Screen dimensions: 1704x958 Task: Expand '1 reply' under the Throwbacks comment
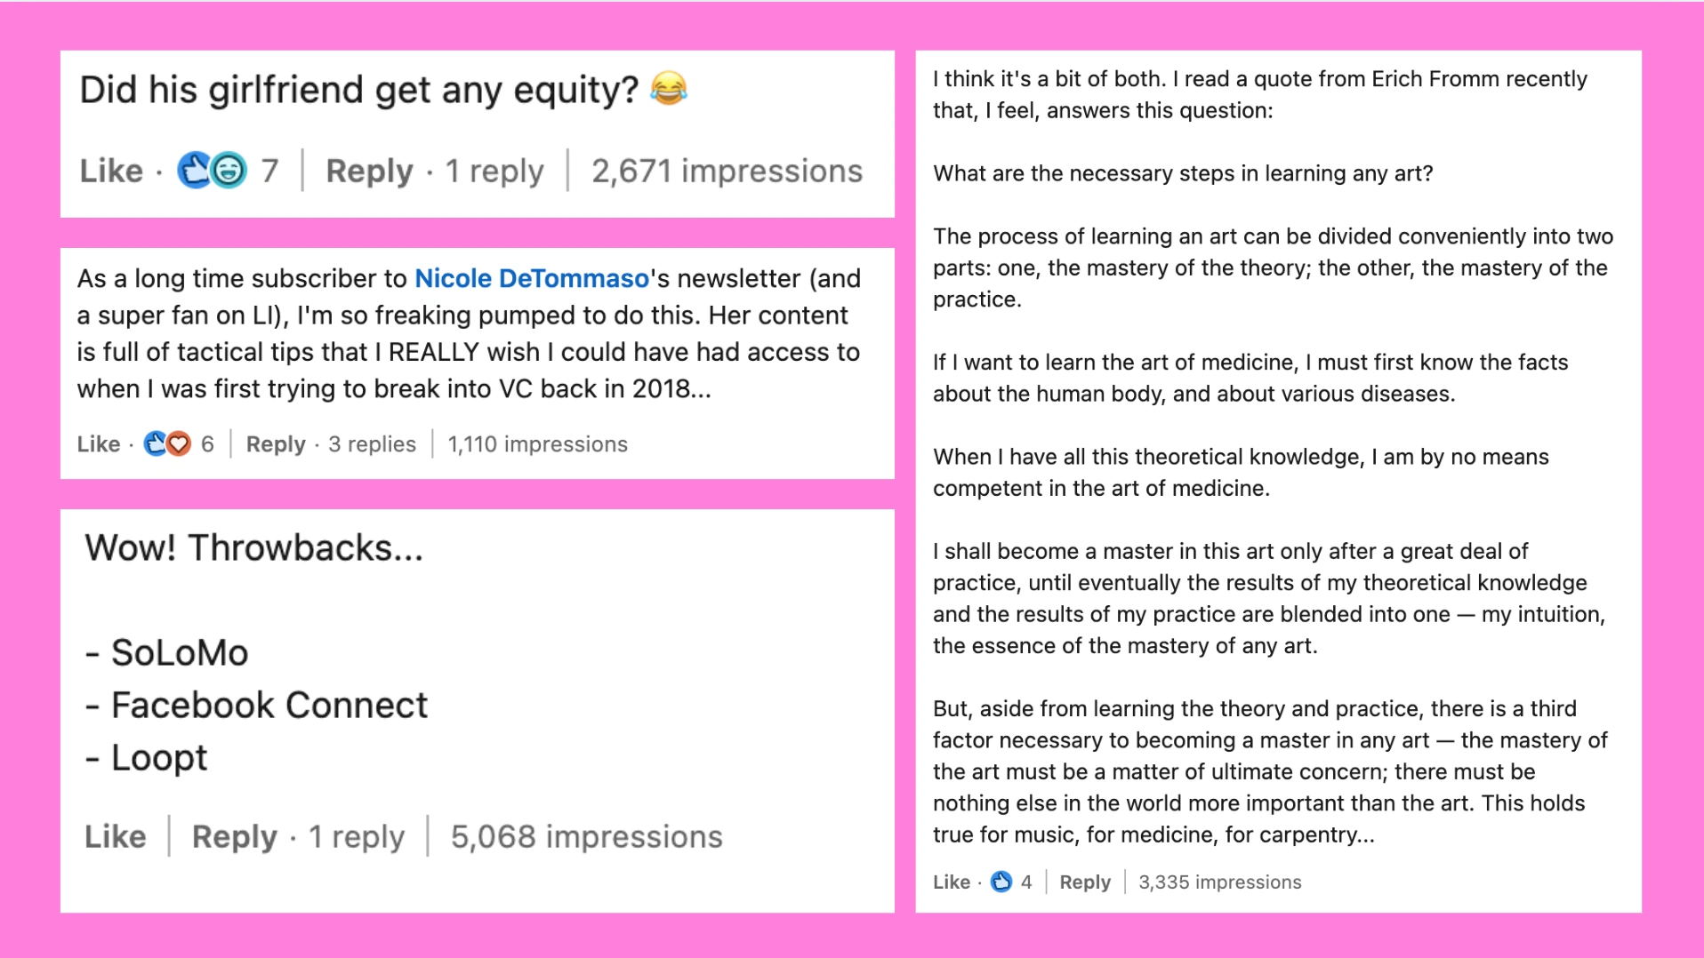[357, 836]
